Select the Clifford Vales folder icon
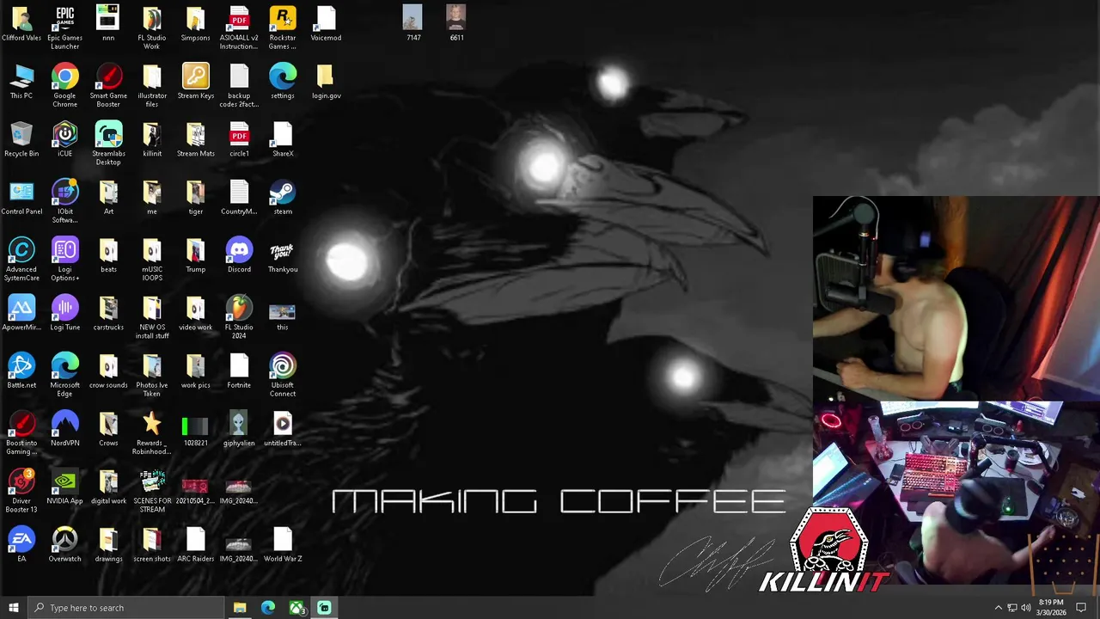 21,19
